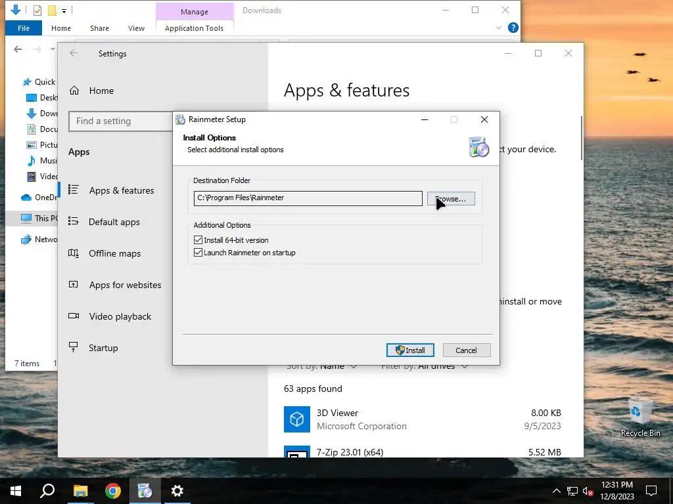
Task: Click the Settings gear taskbar icon
Action: [177, 491]
